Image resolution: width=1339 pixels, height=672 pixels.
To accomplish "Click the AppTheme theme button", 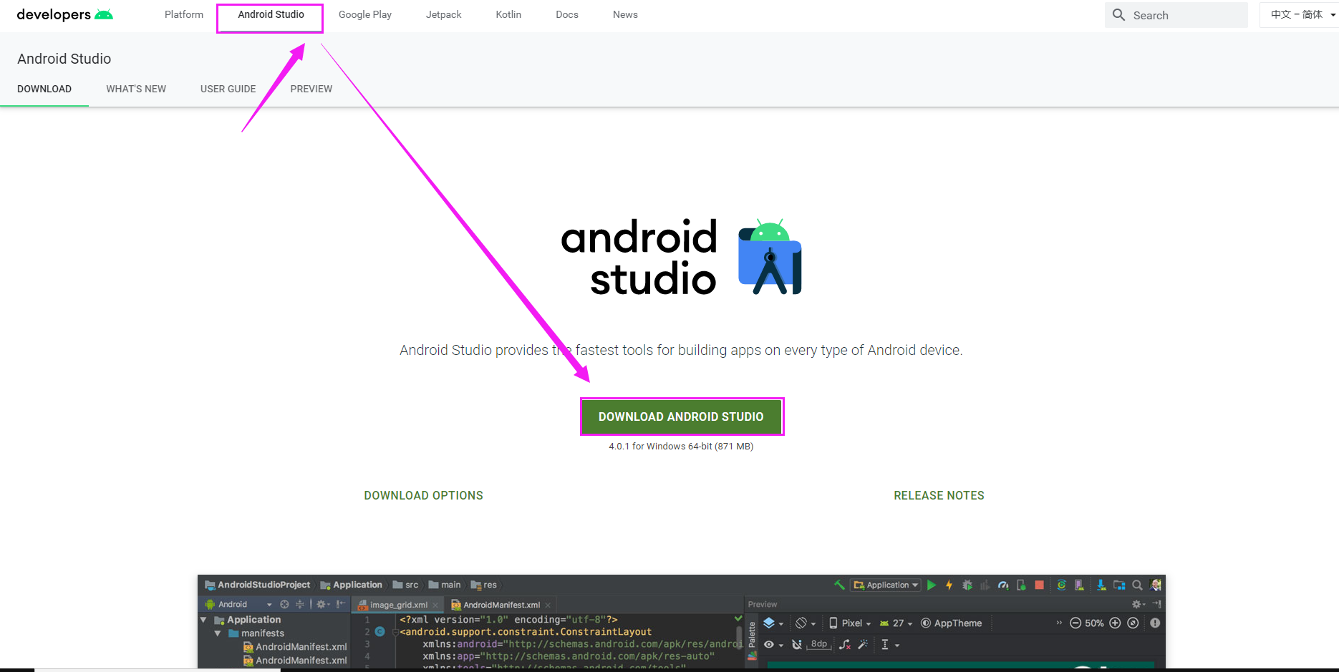I will (x=951, y=623).
